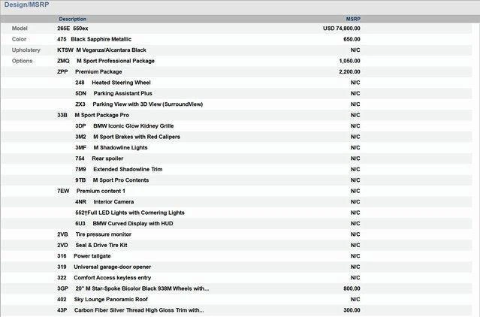Click the Design/MSRP section header
This screenshot has height=317, width=480.
28,5
